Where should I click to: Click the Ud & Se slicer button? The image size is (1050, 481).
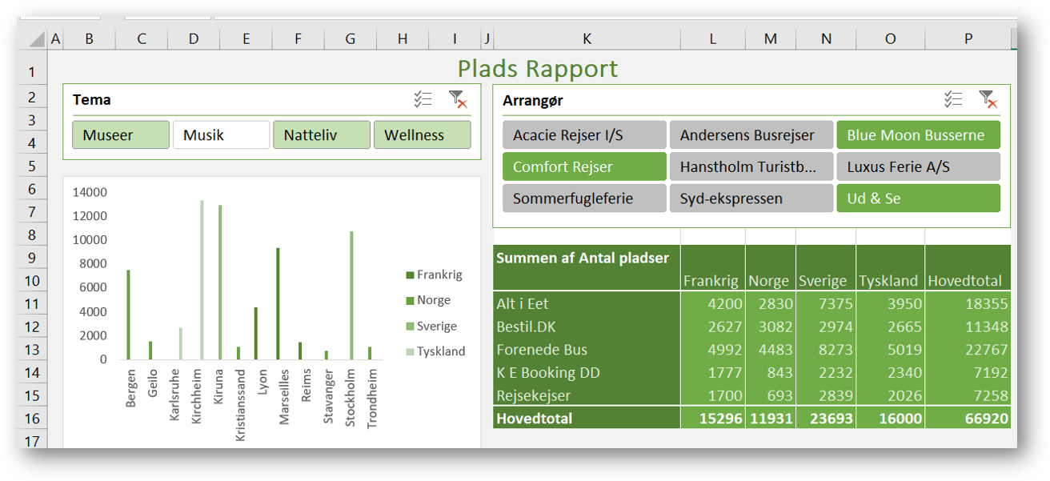[918, 198]
